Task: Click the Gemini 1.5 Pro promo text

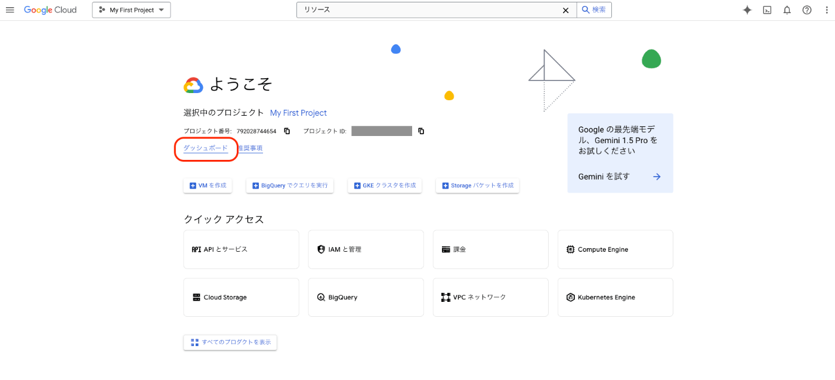Action: (x=618, y=140)
